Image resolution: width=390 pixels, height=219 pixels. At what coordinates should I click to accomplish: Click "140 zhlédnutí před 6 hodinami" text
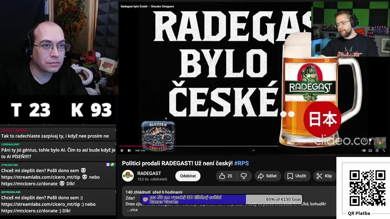154,192
